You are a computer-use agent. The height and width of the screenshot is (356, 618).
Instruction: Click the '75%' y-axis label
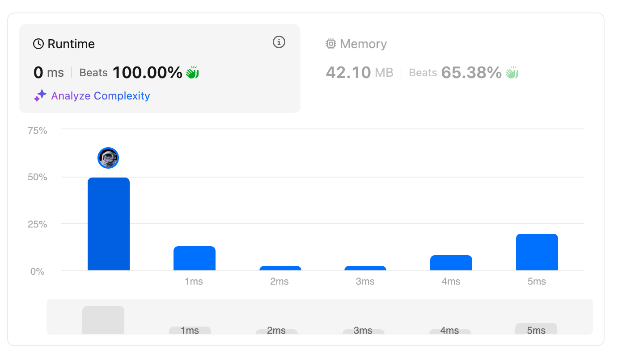point(38,130)
